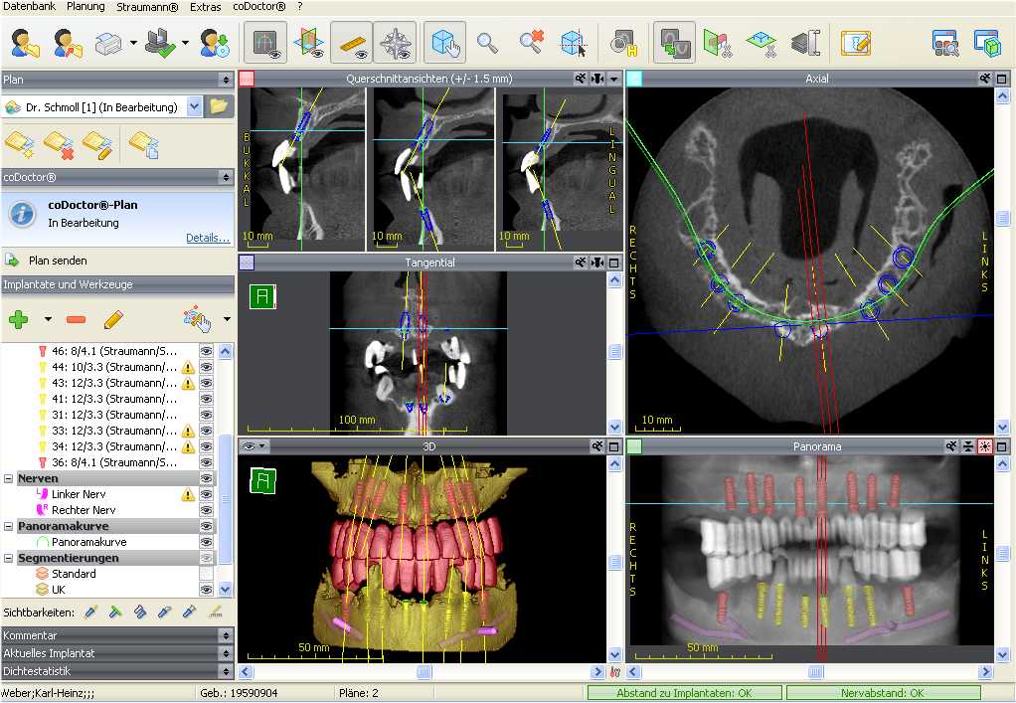Collapse the Segmentierungen tree group
Image resolution: width=1016 pixels, height=703 pixels.
pos(8,558)
